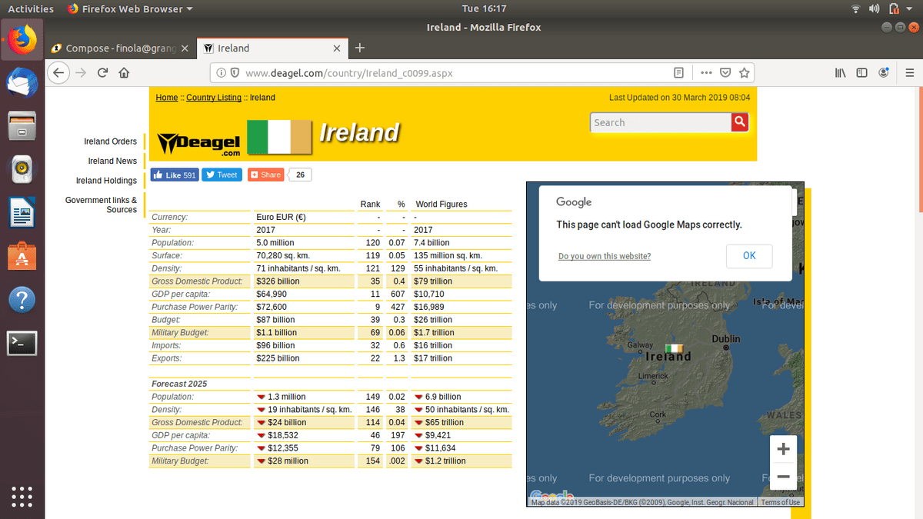Open Rhythmbox music player from the dock
Screen dimensions: 923x519
(x=22, y=168)
